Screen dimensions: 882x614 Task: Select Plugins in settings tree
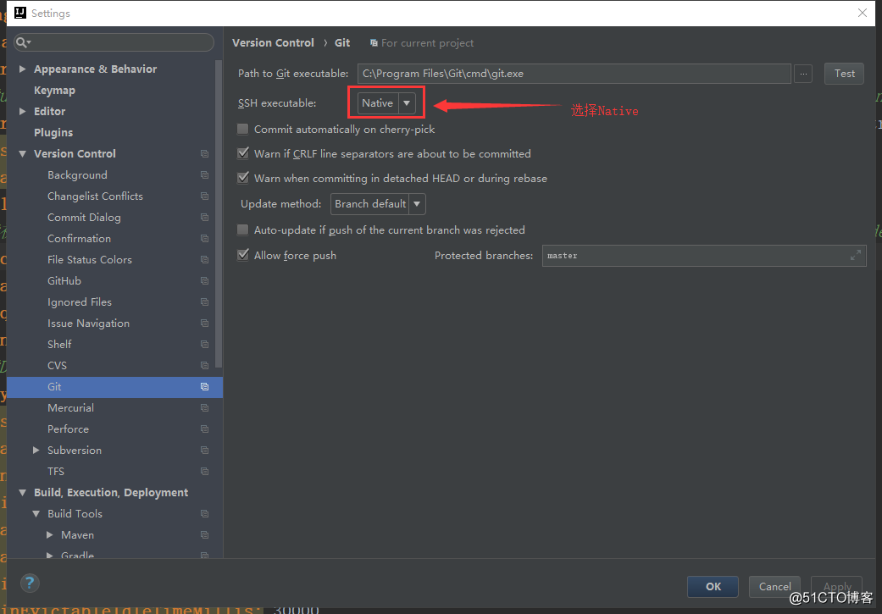53,133
